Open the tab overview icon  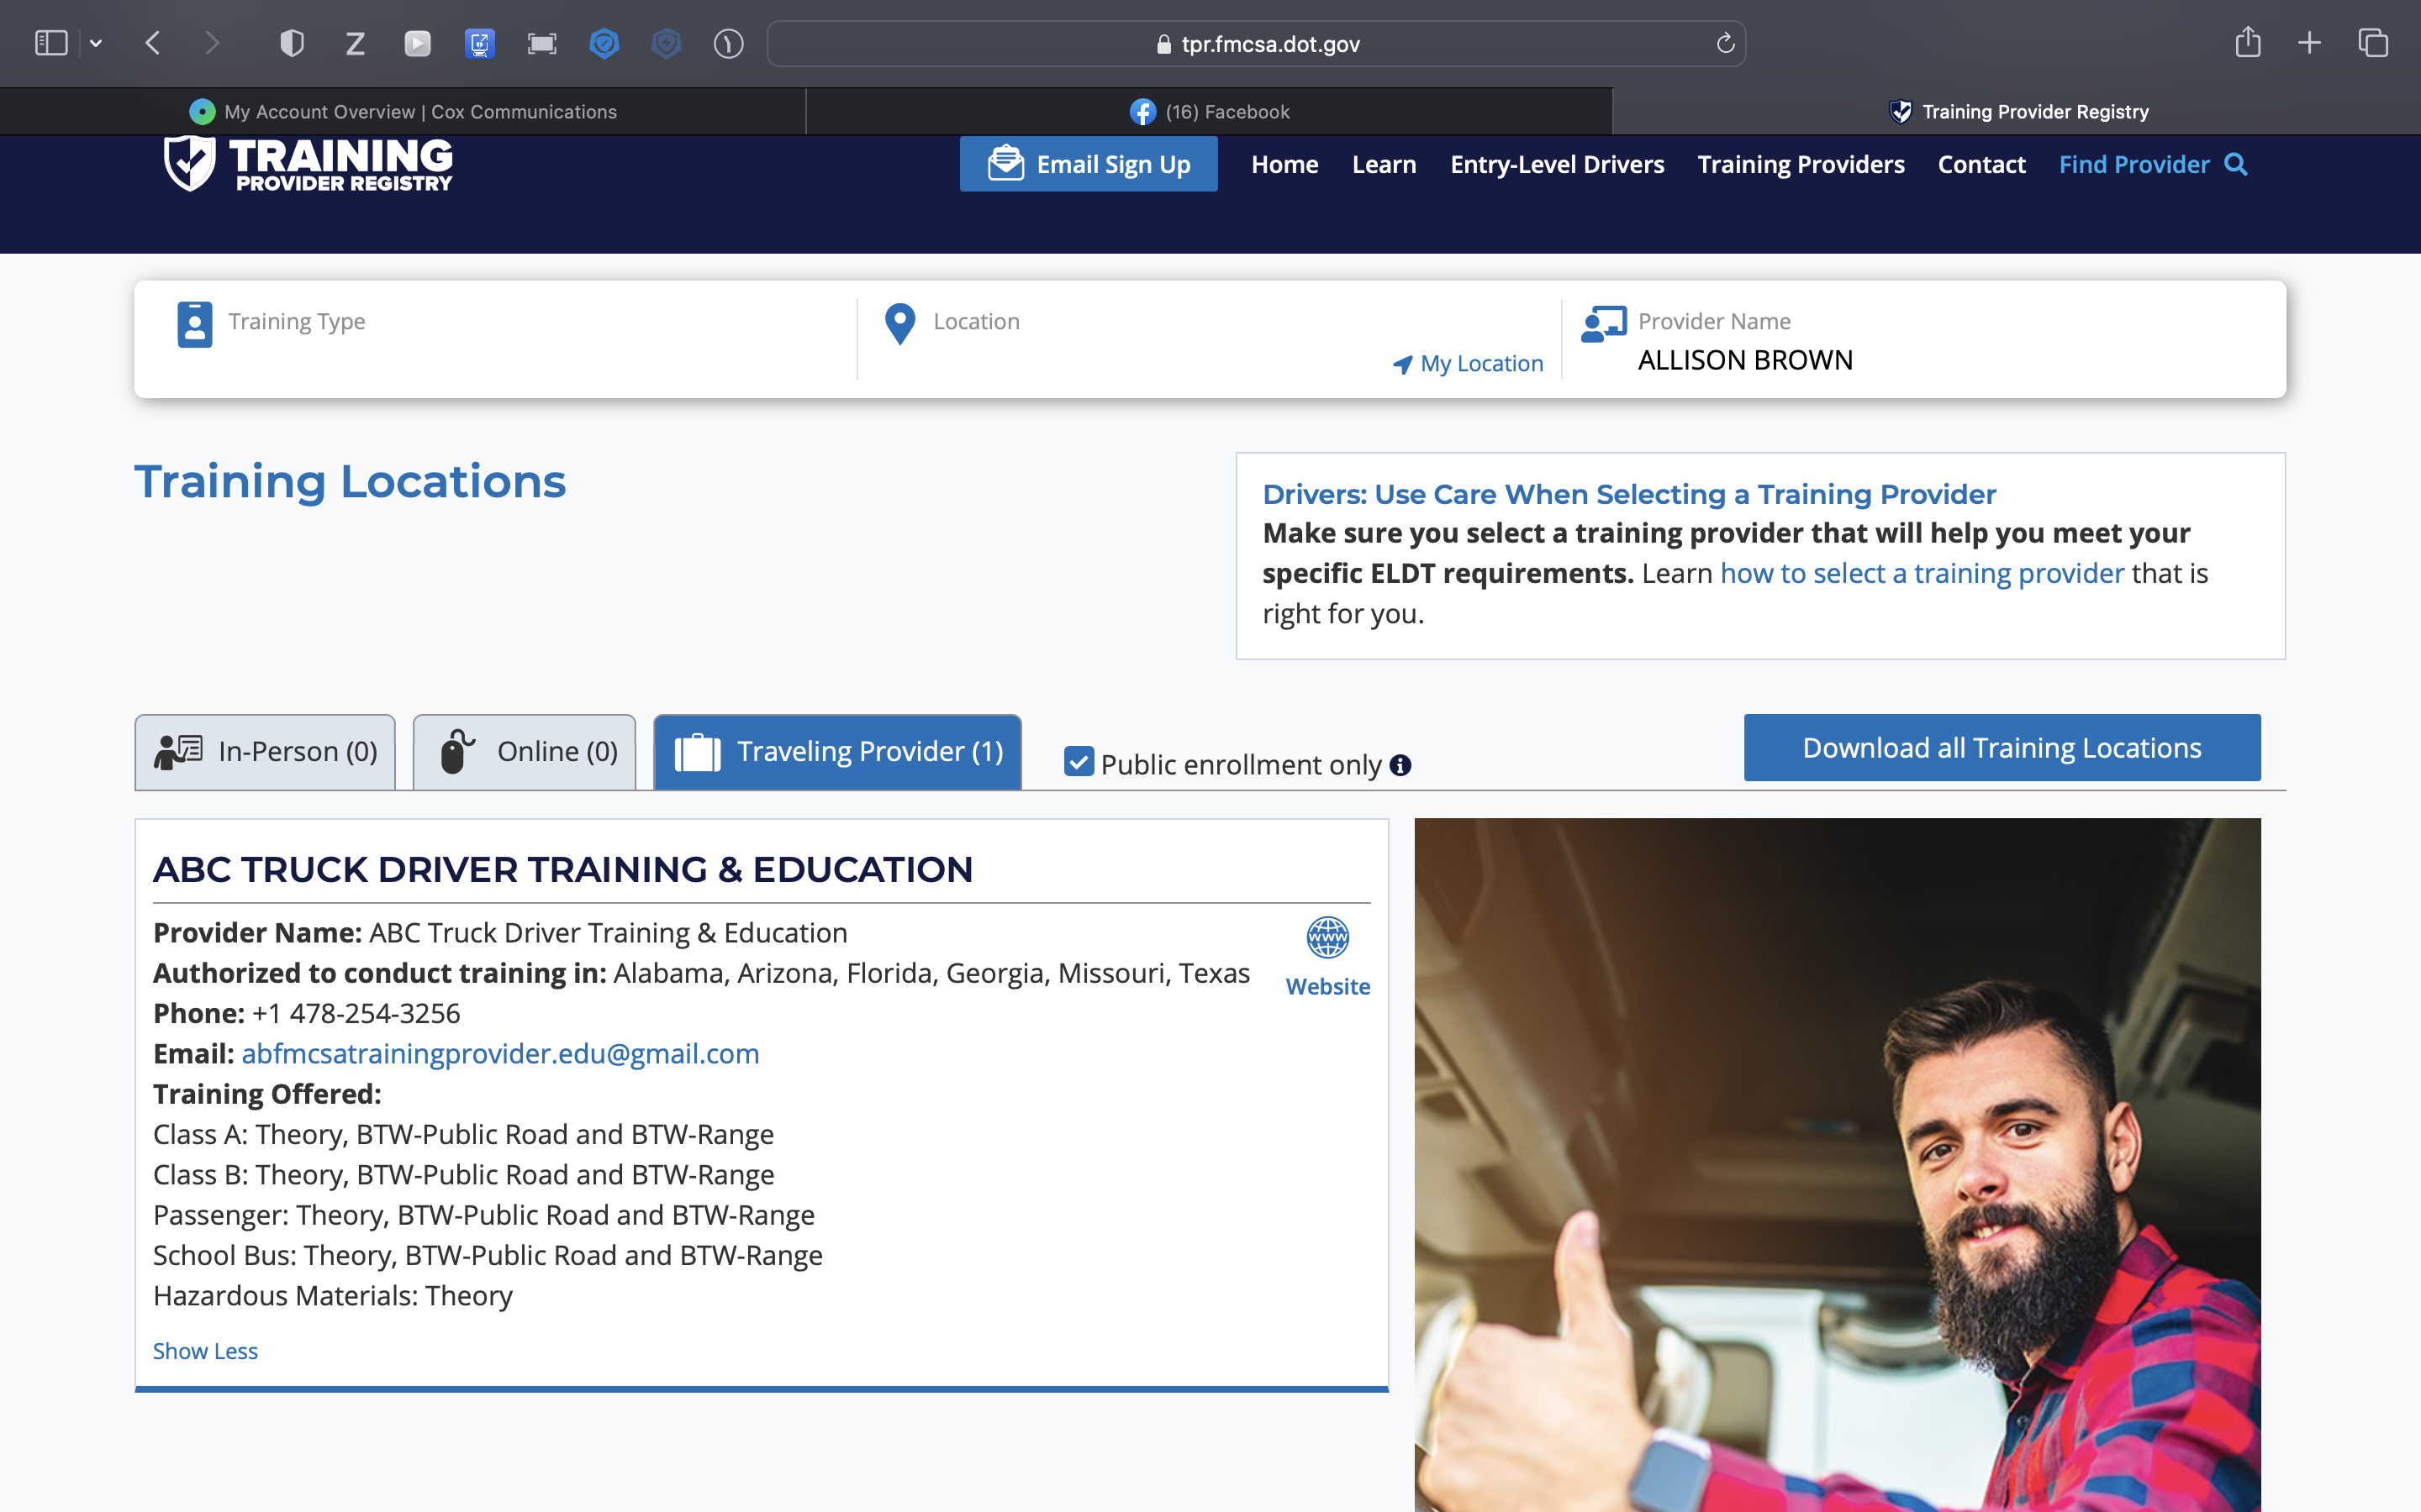point(2373,43)
